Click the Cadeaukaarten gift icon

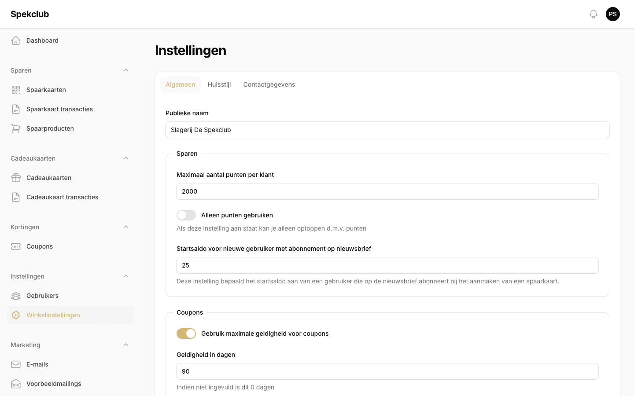[16, 178]
